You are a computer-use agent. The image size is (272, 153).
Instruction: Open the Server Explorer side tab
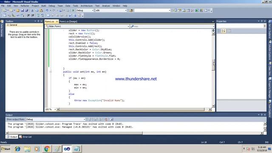[270, 29]
